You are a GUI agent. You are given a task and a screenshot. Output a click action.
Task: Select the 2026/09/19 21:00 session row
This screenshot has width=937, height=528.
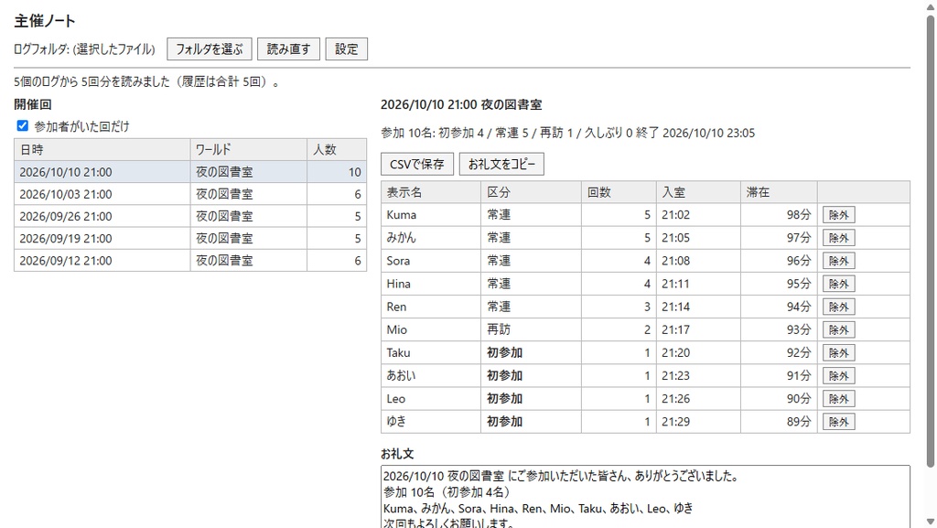pos(190,238)
